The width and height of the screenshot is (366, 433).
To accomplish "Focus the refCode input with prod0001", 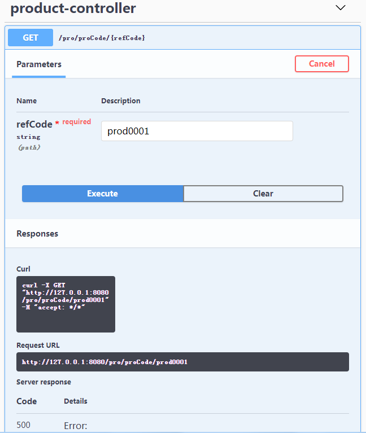I will (197, 131).
